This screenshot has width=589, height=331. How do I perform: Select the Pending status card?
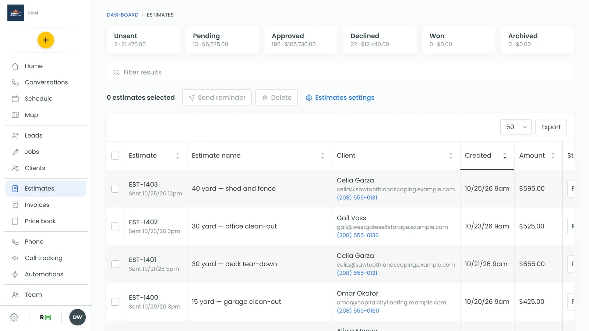[x=222, y=40]
